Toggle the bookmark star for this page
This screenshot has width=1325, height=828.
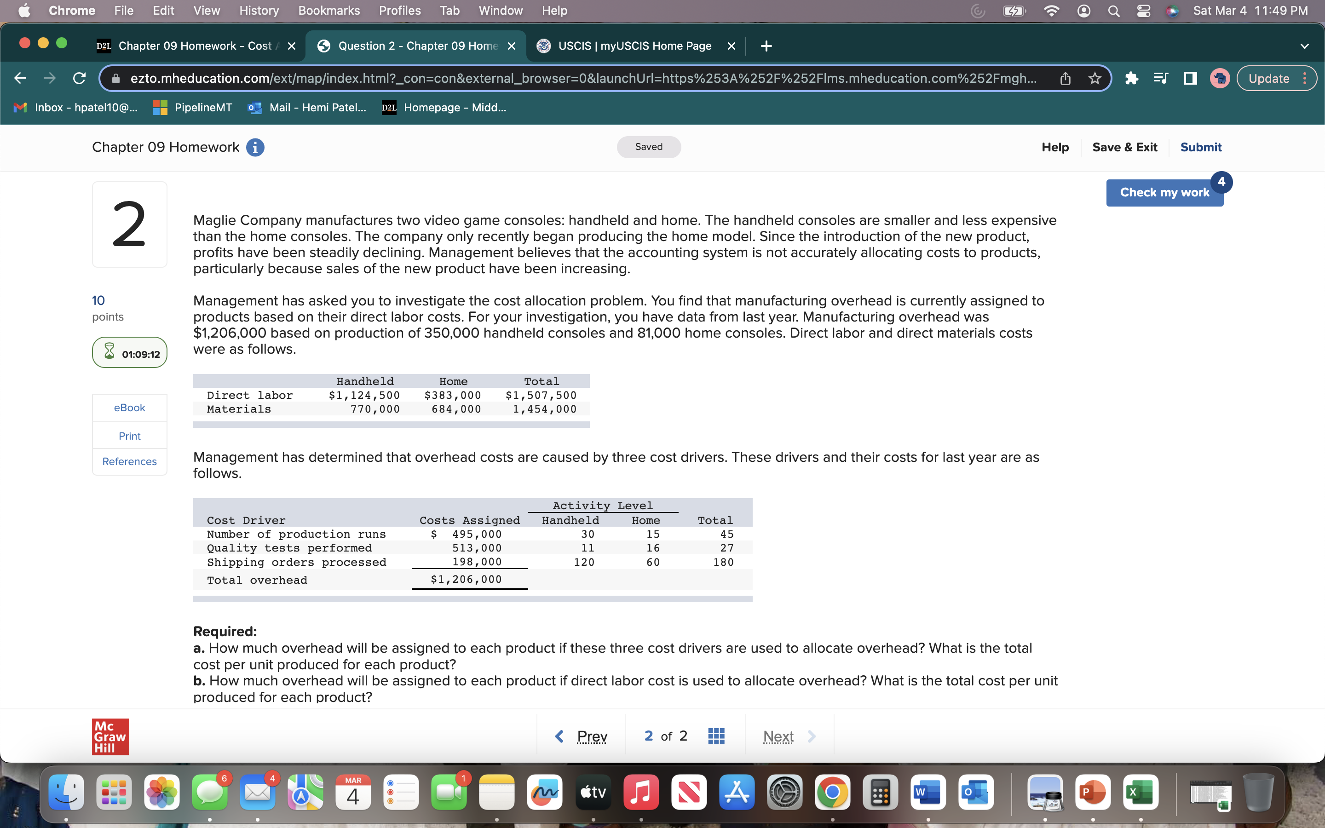point(1094,78)
